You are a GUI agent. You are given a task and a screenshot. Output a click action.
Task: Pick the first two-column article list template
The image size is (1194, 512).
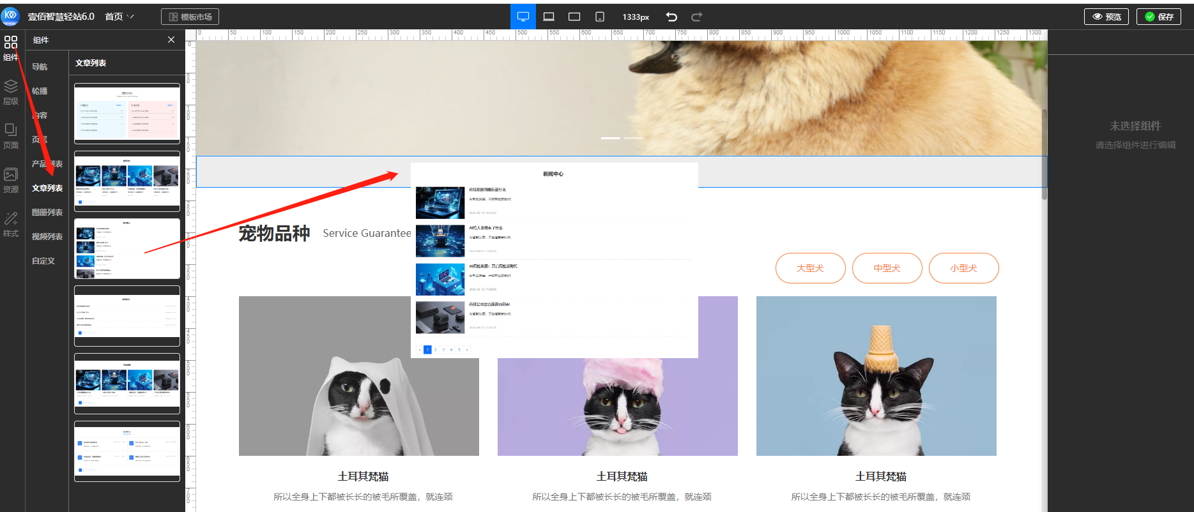pyautogui.click(x=127, y=114)
